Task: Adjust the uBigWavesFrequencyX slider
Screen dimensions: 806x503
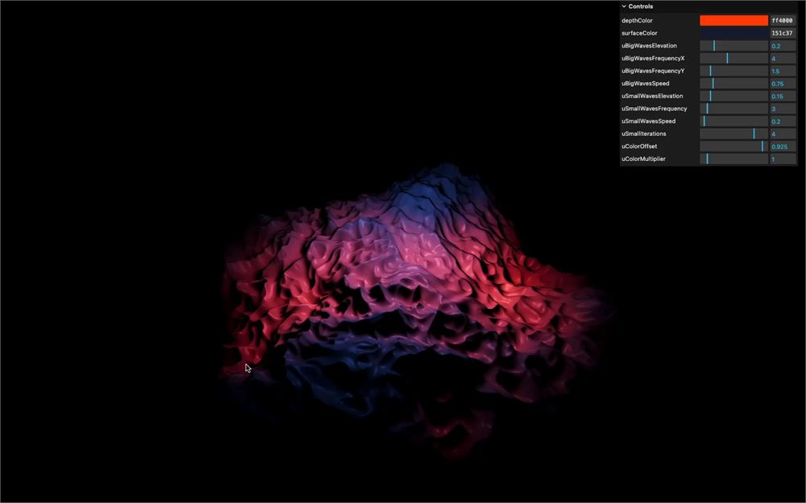Action: pos(733,59)
